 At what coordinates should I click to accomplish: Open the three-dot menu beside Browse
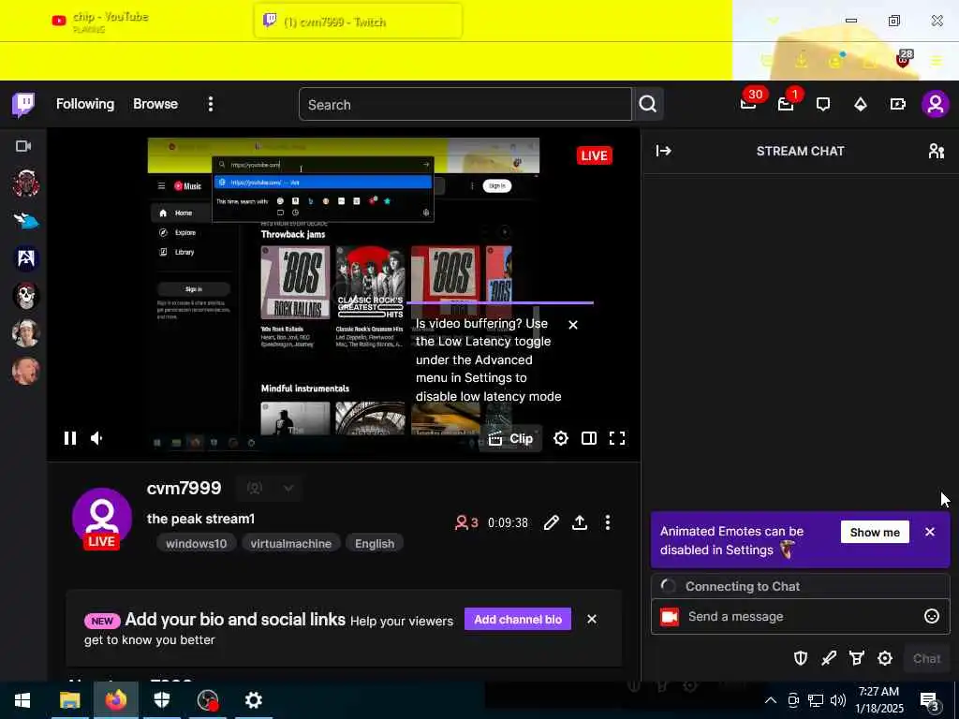[x=211, y=104]
